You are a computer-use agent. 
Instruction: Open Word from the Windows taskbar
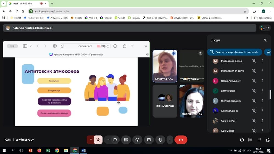(84, 150)
